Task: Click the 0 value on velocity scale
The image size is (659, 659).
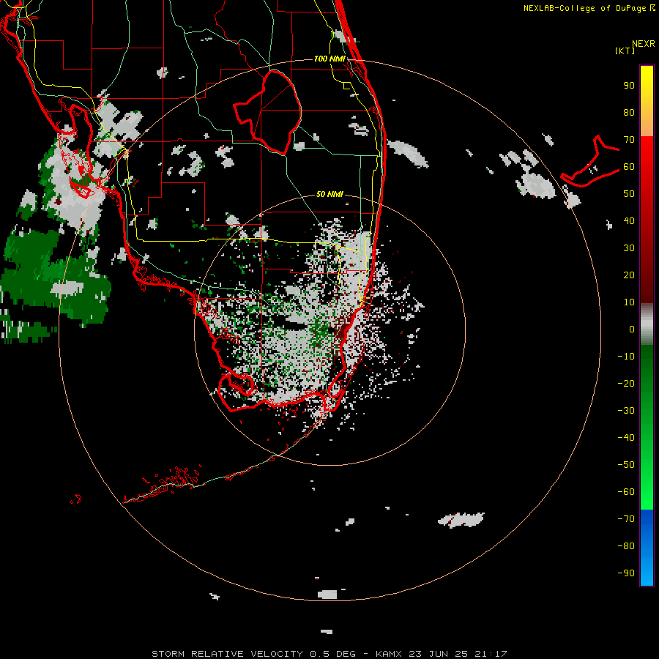Action: pyautogui.click(x=632, y=329)
